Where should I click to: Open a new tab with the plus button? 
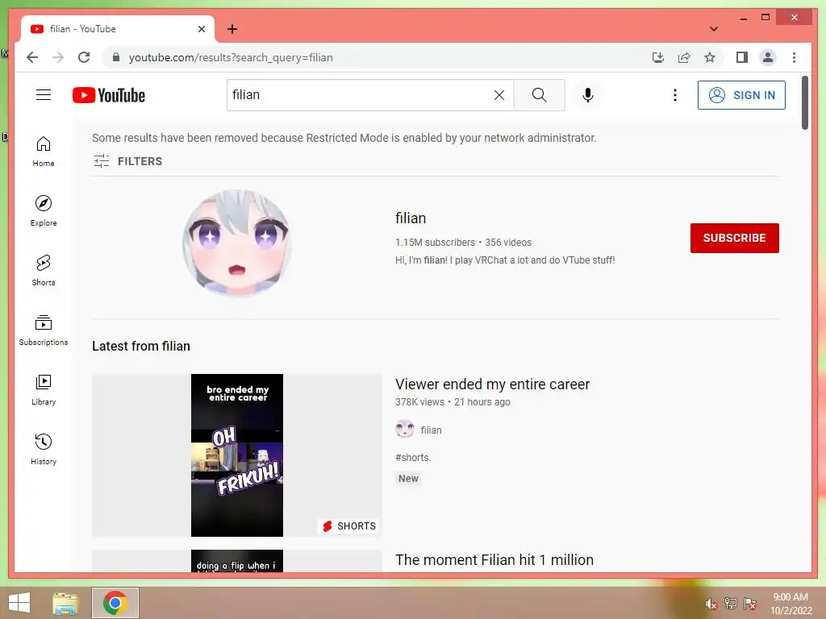(232, 29)
